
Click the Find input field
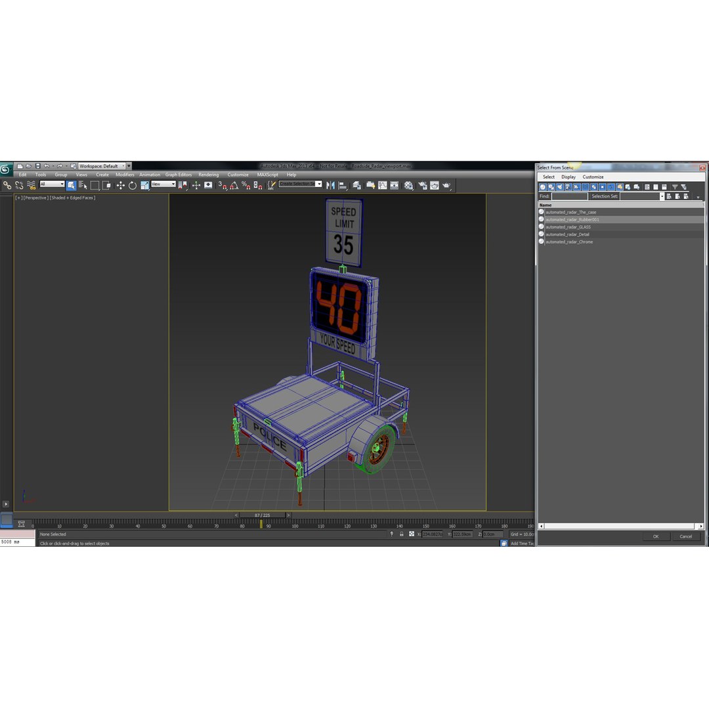569,196
